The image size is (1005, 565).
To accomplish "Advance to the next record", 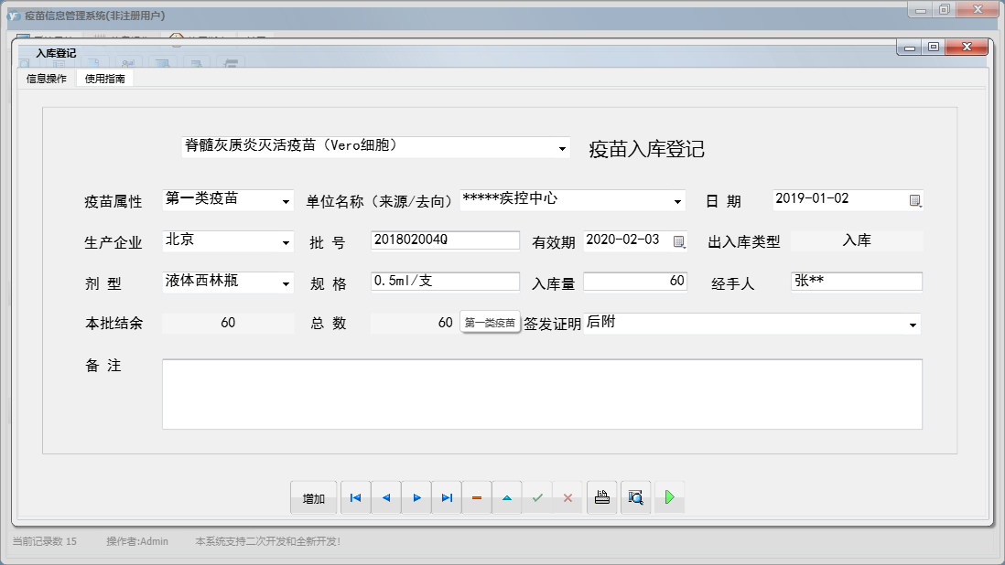I will click(x=416, y=497).
